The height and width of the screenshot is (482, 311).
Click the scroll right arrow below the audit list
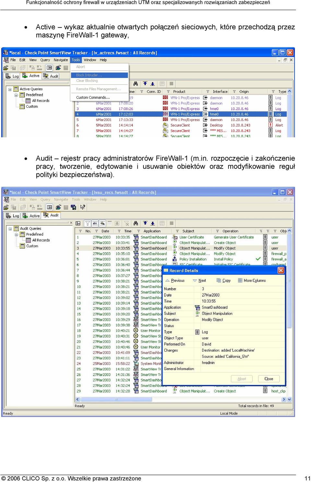click(284, 399)
